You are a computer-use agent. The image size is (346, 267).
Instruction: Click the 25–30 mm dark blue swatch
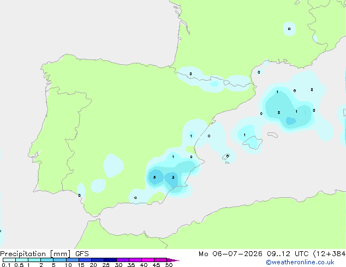pos(110,260)
